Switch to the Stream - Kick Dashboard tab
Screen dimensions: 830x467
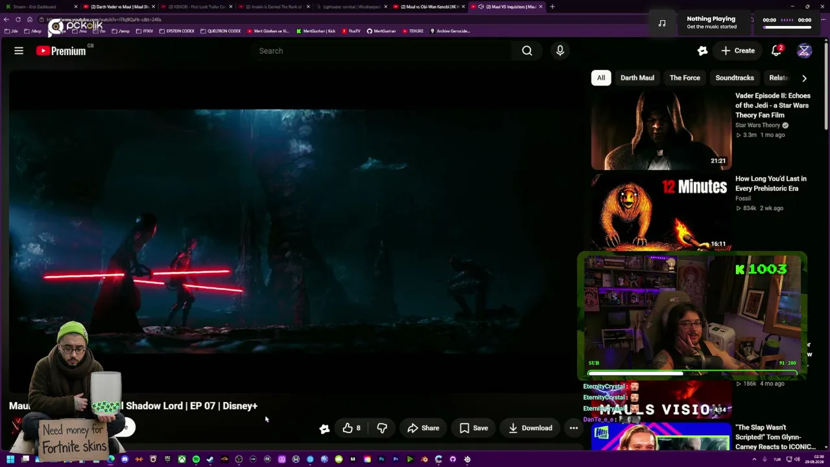click(x=41, y=6)
